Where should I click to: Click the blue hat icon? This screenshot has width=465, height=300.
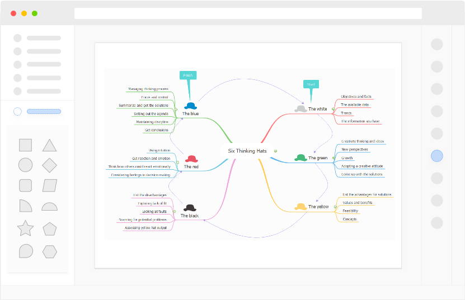pyautogui.click(x=191, y=106)
